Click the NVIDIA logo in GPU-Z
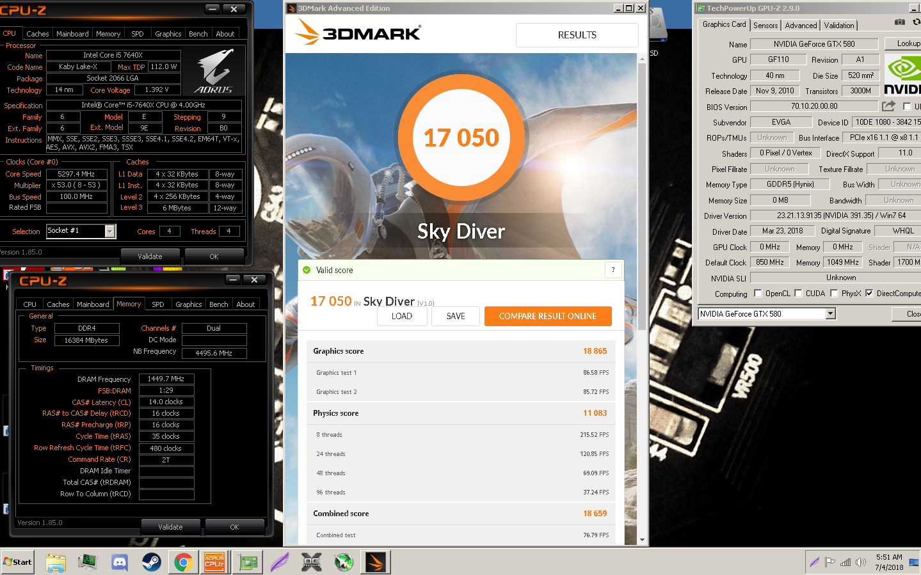This screenshot has height=575, width=921. tap(902, 75)
